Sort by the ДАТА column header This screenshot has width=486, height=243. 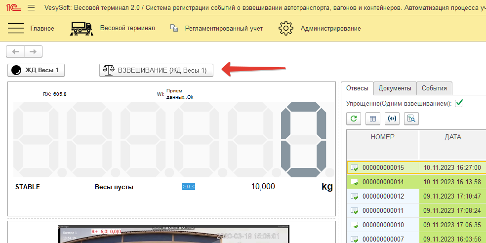452,137
